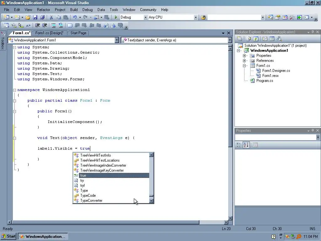Cut the selection with the scissors icon
The width and height of the screenshot is (321, 241).
click(x=51, y=18)
